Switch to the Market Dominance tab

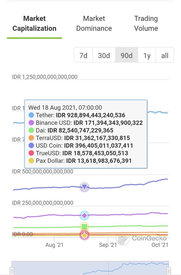[x=94, y=23]
